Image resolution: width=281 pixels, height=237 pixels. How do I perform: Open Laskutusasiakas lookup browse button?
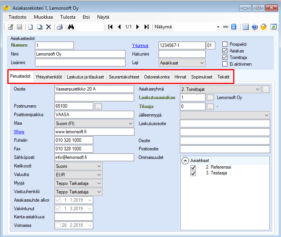coord(210,98)
